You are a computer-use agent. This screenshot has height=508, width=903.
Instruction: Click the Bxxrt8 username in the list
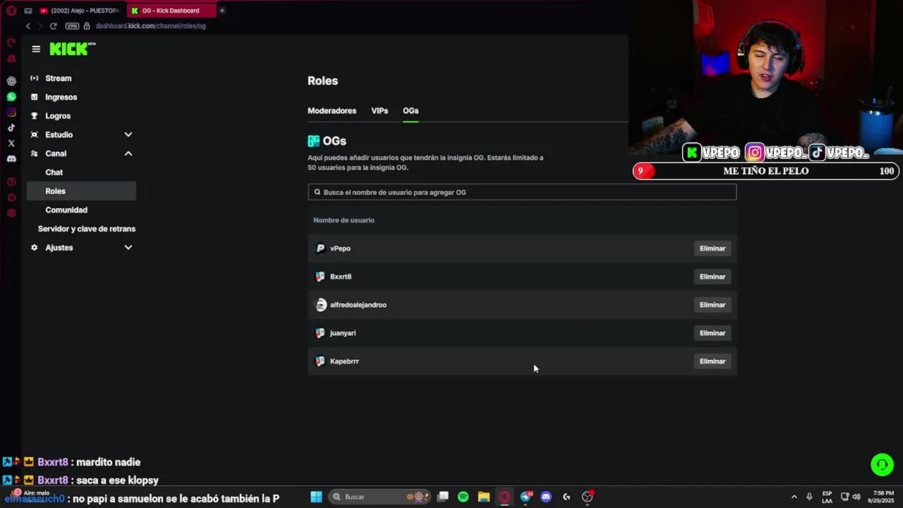pyautogui.click(x=341, y=277)
